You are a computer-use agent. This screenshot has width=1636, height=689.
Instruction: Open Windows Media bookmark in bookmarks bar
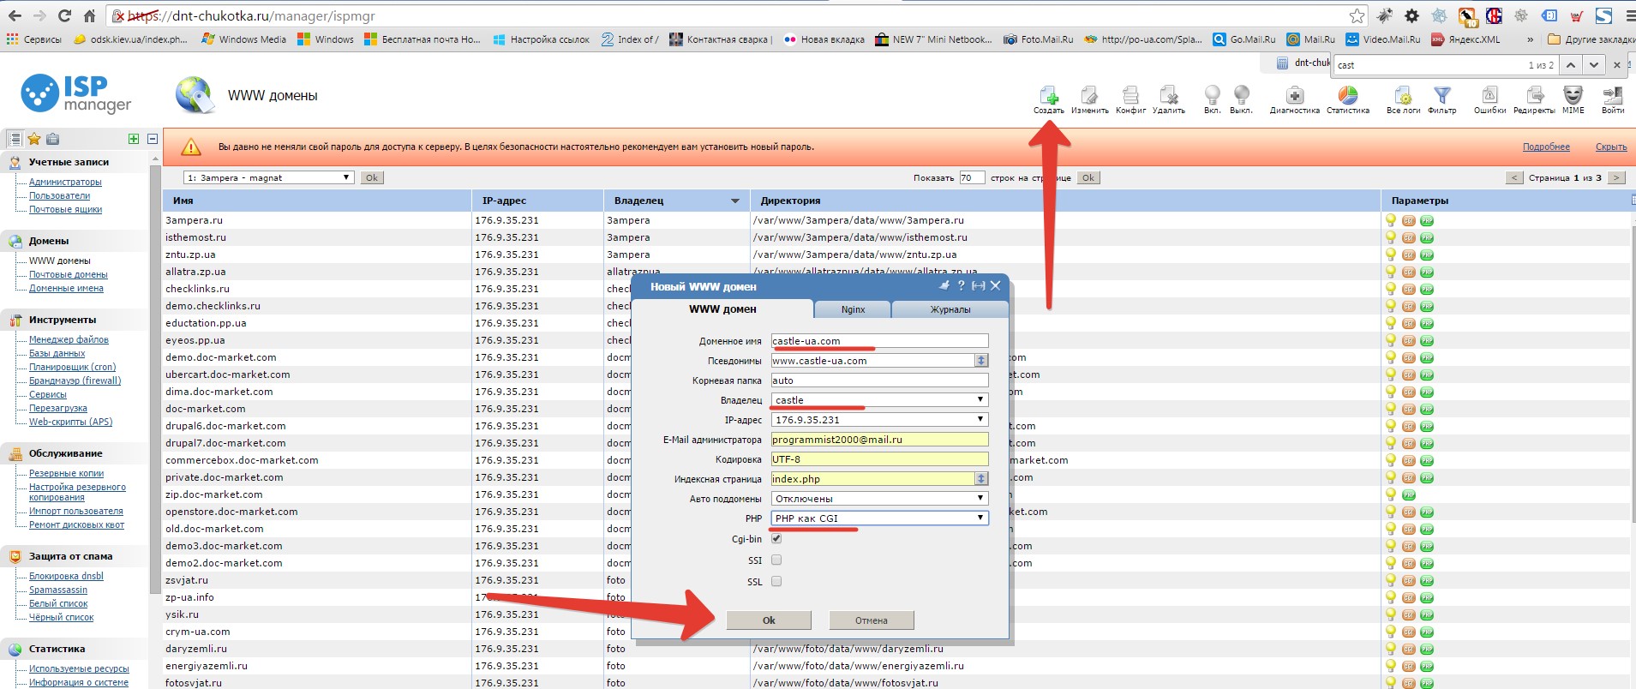(243, 39)
